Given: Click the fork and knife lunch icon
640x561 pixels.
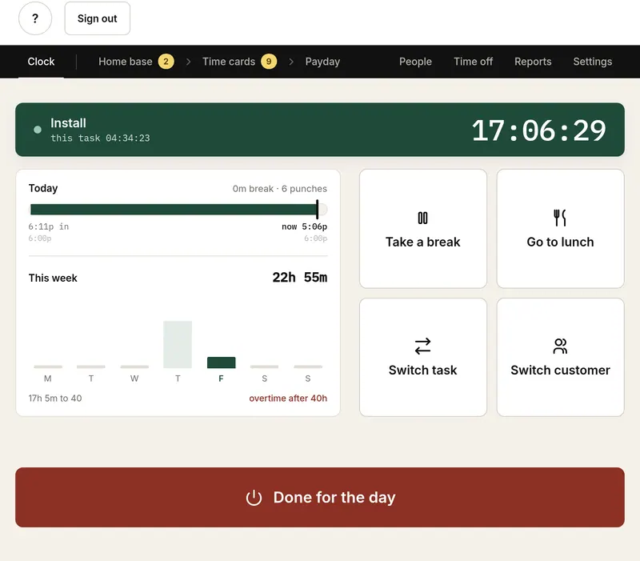Looking at the screenshot, I should coord(559,218).
